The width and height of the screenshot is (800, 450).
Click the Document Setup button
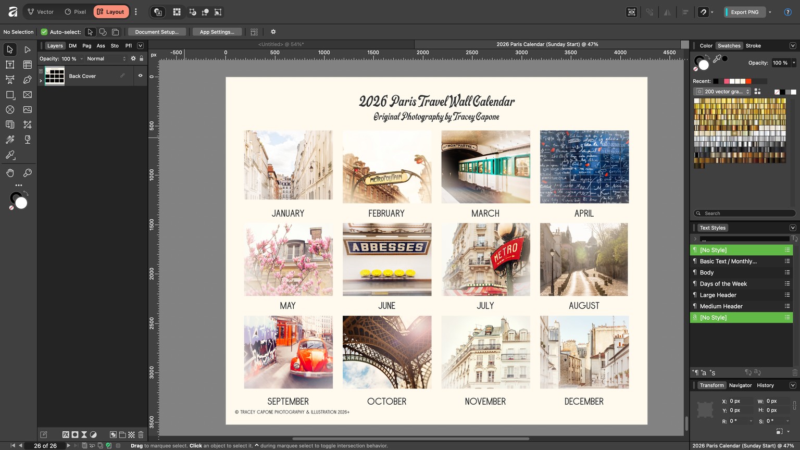coord(157,32)
